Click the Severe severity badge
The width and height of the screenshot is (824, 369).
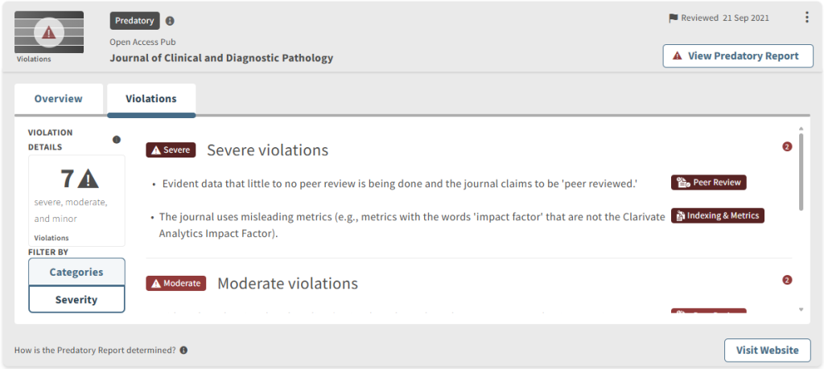pos(171,150)
